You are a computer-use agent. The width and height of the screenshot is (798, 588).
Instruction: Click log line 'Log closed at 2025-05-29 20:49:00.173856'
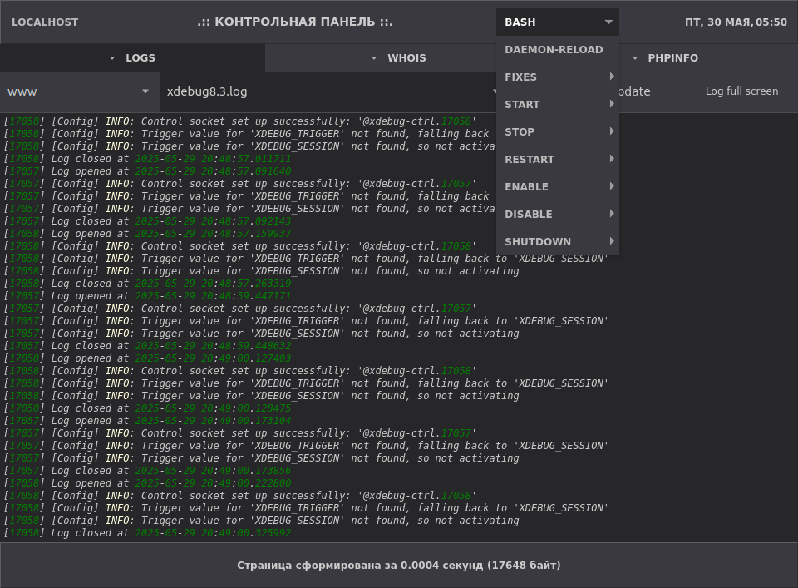click(x=148, y=471)
